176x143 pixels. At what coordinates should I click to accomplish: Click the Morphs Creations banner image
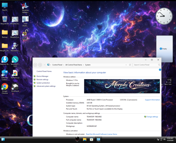(122, 86)
